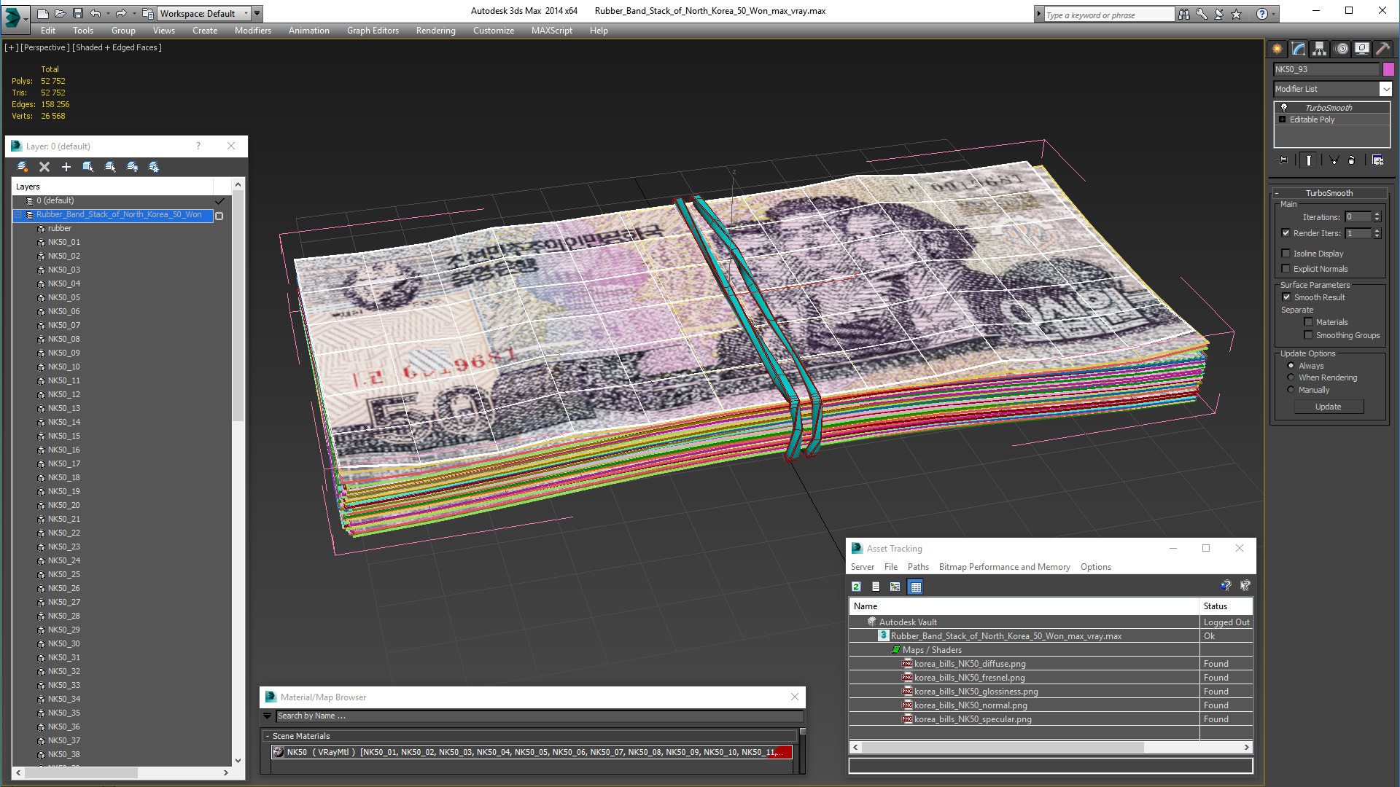Toggle TurboSmooth lightbulb visibility in stack

pyautogui.click(x=1284, y=107)
